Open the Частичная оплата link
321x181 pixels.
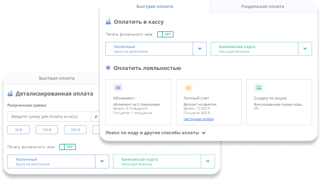198,119
